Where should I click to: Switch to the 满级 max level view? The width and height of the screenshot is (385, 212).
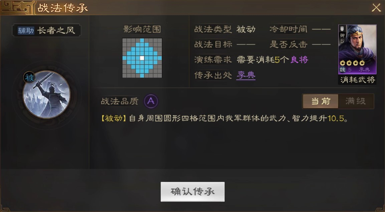click(x=356, y=101)
